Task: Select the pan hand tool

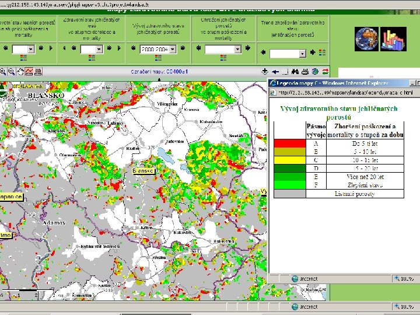Action: (20, 72)
